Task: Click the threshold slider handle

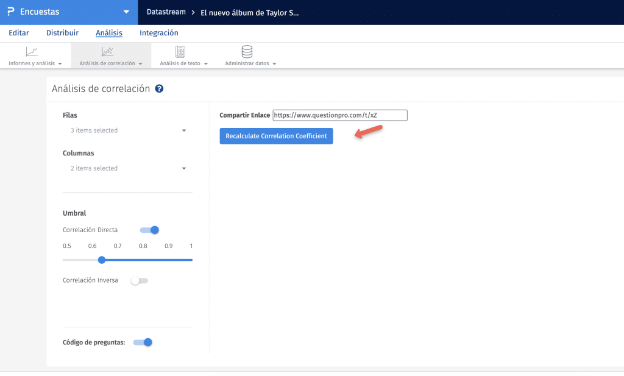Action: (102, 260)
